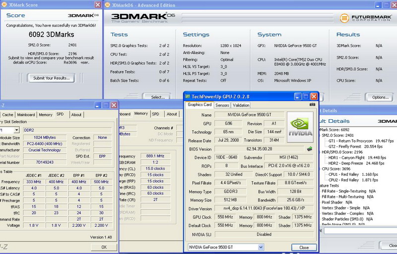Select GT2 - Firefly Forest result row
Screen dimensions: 397x254
(x=357, y=147)
